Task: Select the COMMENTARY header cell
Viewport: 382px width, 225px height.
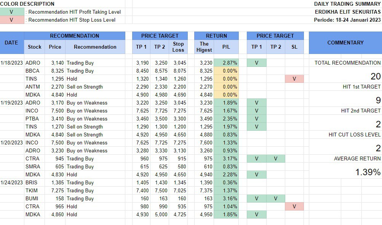Action: point(345,43)
